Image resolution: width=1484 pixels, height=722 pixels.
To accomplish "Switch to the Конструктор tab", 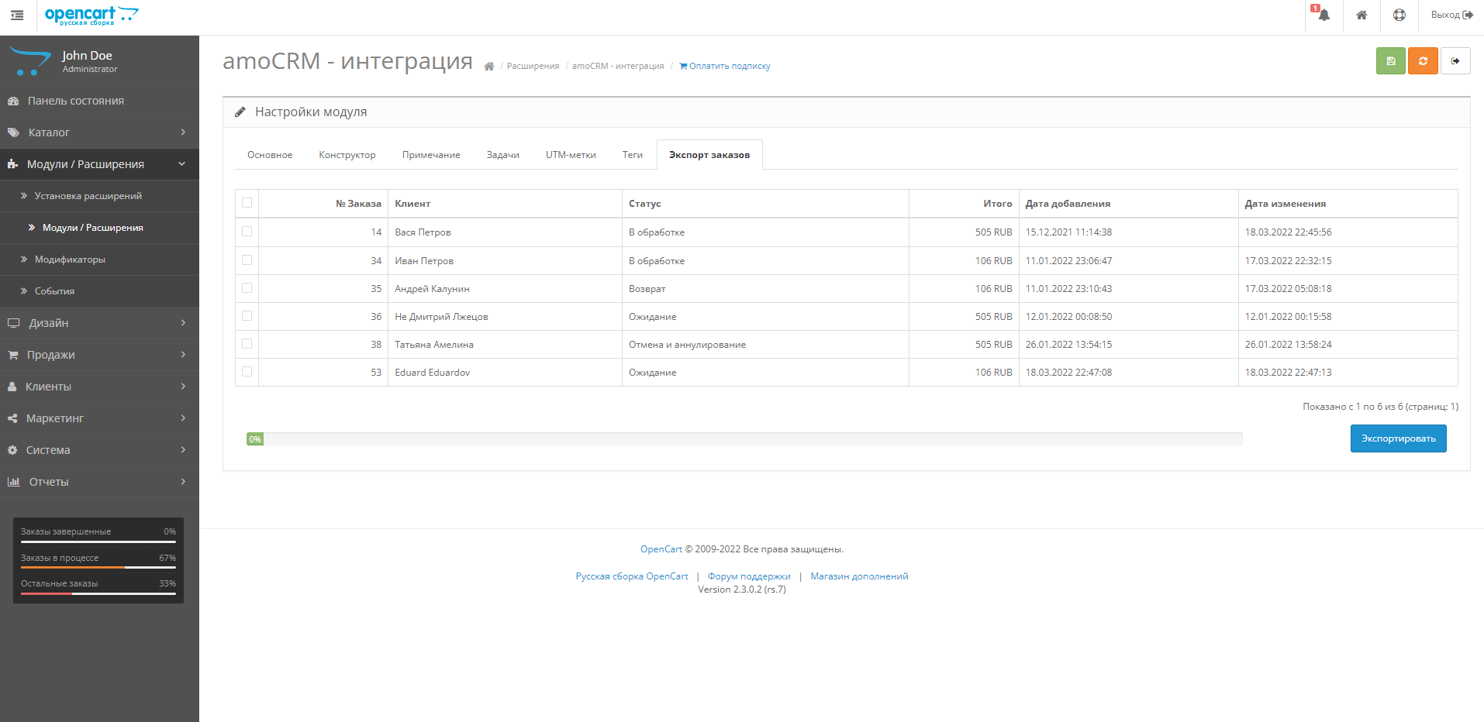I will point(347,154).
